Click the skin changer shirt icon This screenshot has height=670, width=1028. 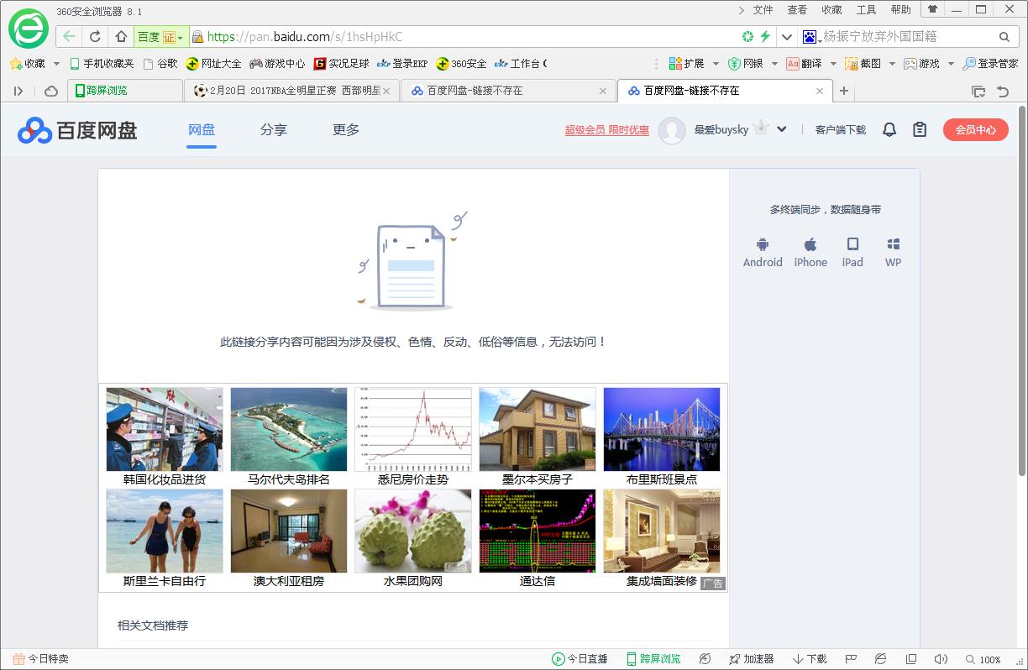[x=932, y=9]
